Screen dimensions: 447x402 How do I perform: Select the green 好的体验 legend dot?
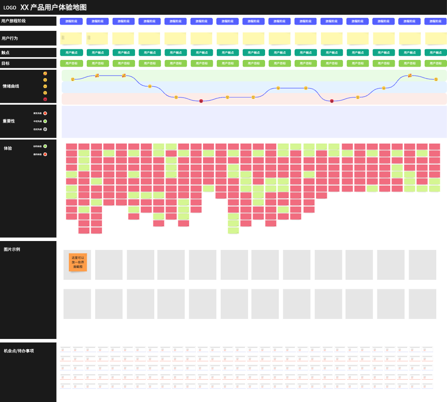pyautogui.click(x=45, y=146)
